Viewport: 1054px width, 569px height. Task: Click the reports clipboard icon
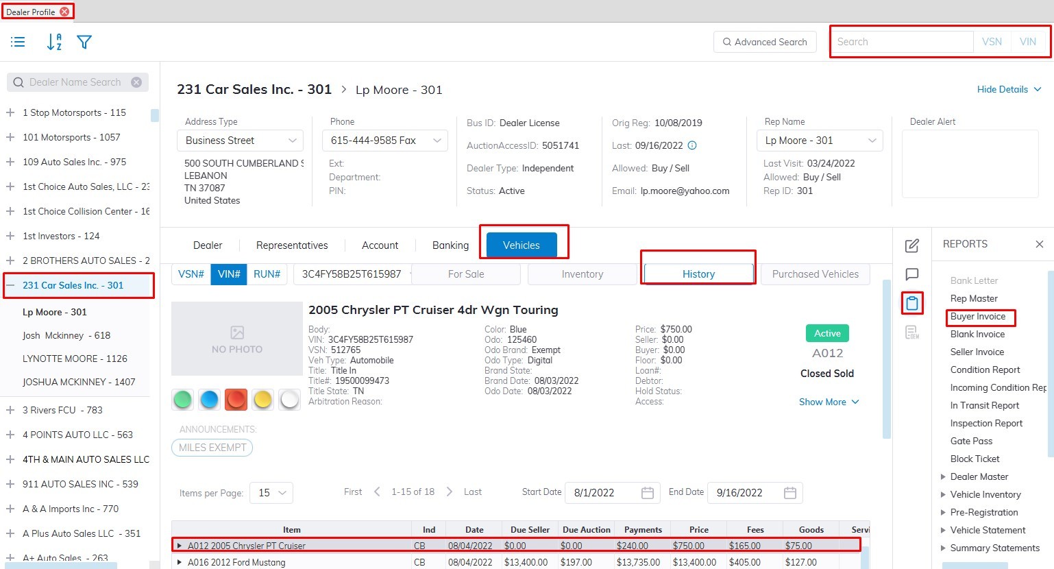pos(912,303)
